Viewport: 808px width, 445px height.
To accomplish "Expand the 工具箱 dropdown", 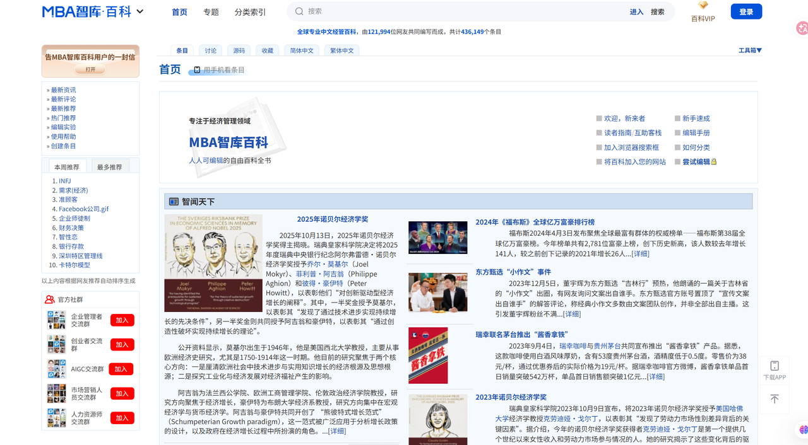I will click(750, 50).
